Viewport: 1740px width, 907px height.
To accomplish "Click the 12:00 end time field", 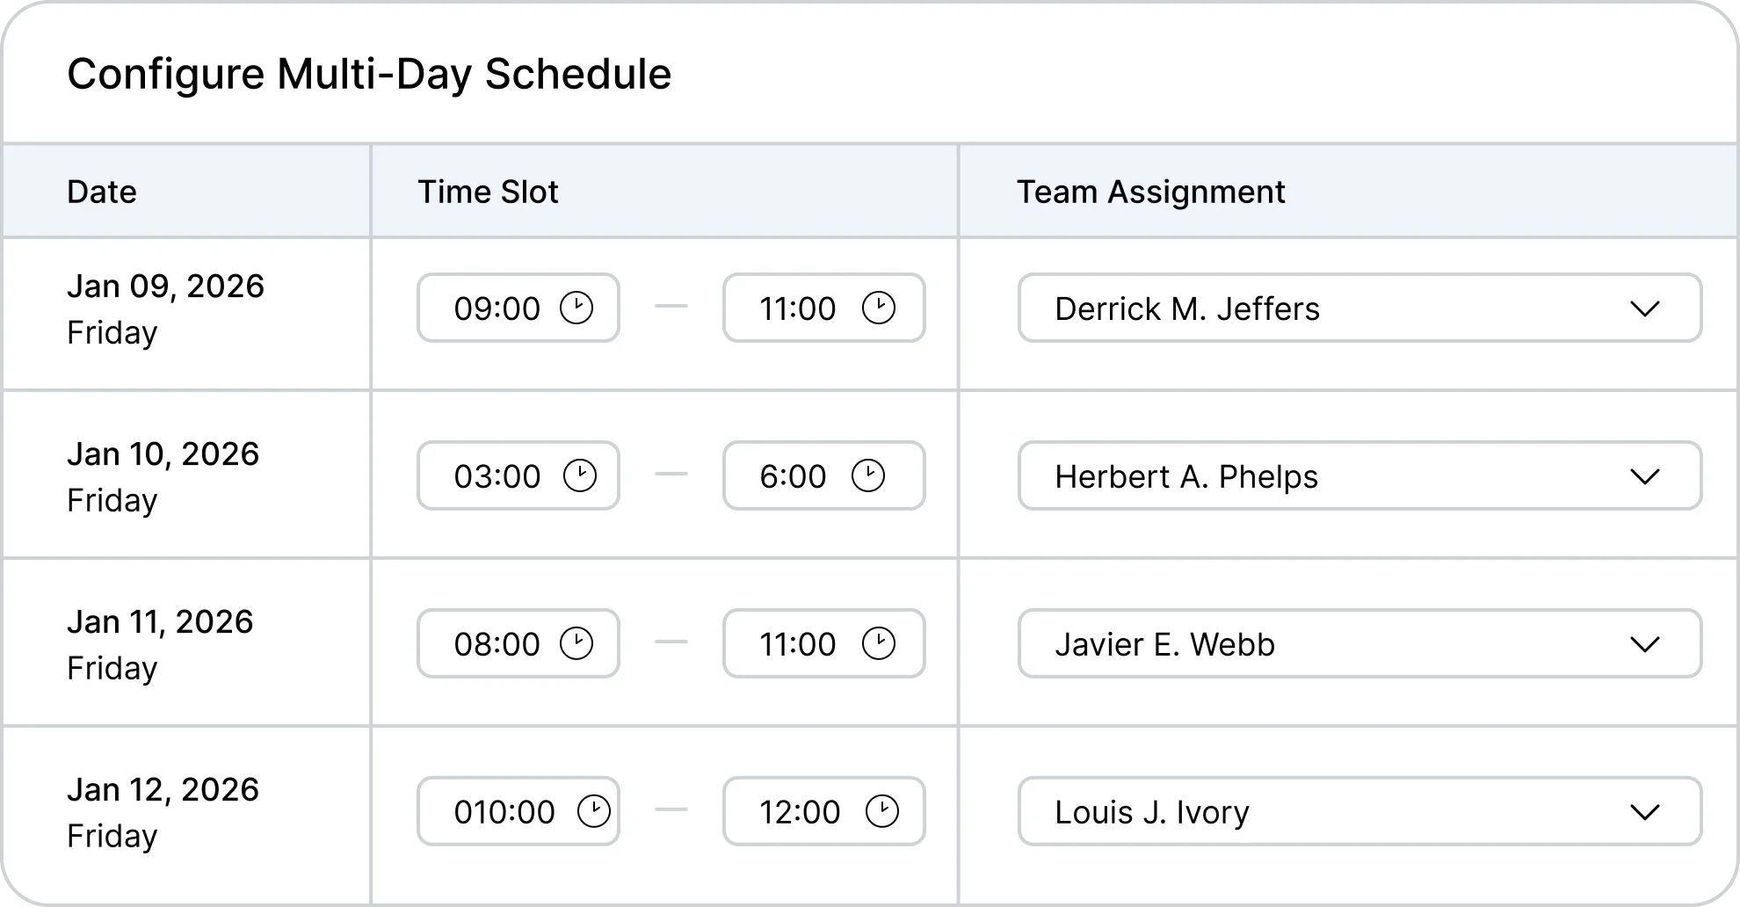I will 800,810.
